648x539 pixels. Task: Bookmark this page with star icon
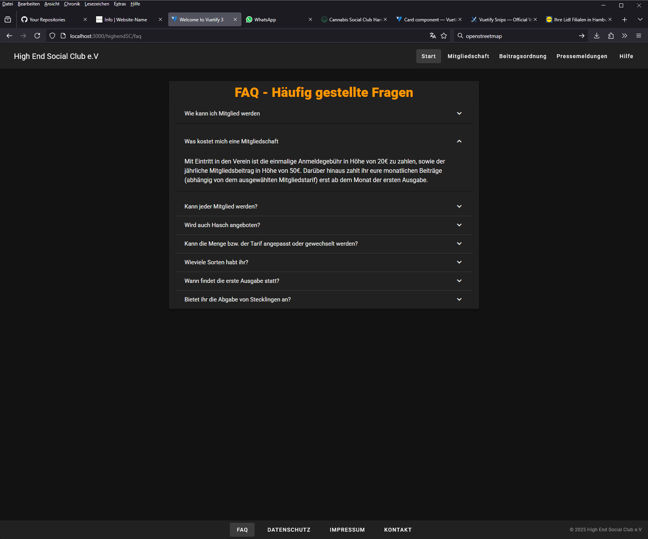coord(444,36)
